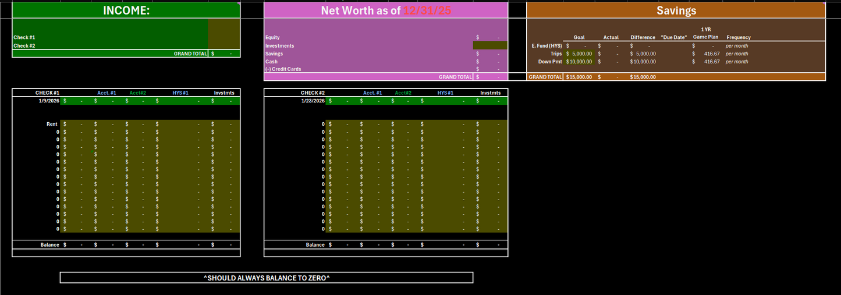
Task: Select the date cell 1/23/2026
Action: (x=313, y=101)
